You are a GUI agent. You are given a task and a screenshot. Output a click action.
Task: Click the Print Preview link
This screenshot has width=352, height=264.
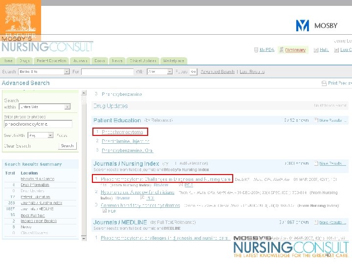tap(340, 83)
